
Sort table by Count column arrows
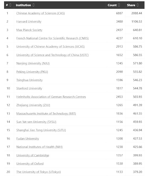119,5
